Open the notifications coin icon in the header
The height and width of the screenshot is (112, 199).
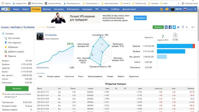161,9
